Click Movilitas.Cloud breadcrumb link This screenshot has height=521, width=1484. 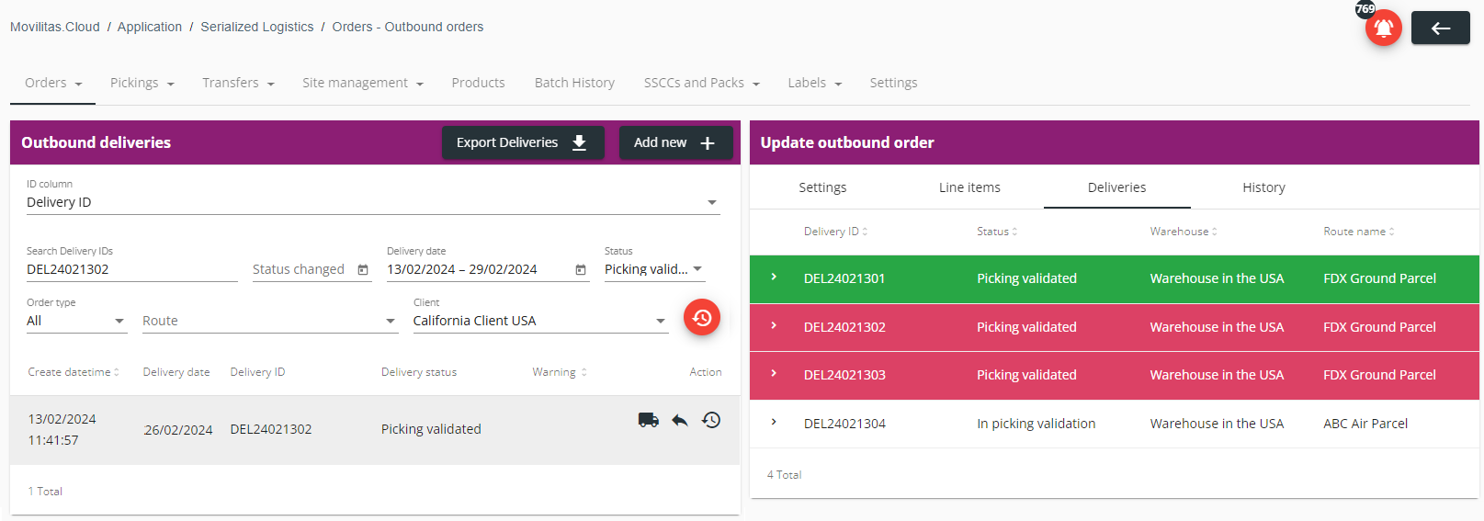pyautogui.click(x=55, y=27)
